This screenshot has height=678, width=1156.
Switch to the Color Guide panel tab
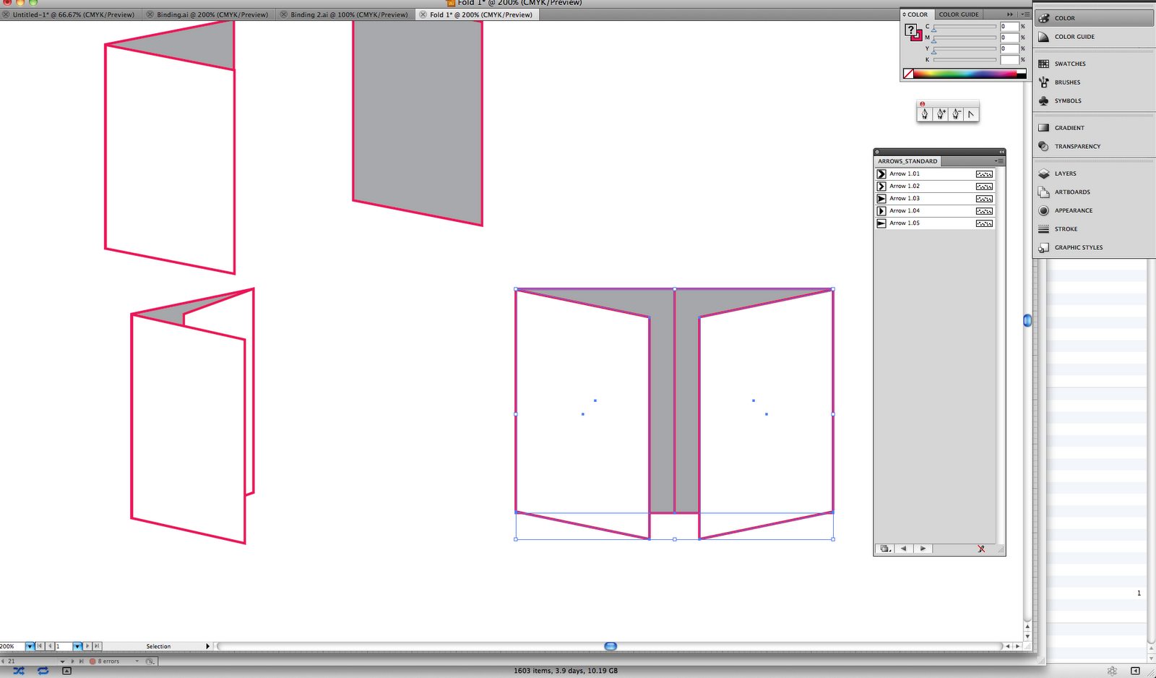pyautogui.click(x=959, y=14)
